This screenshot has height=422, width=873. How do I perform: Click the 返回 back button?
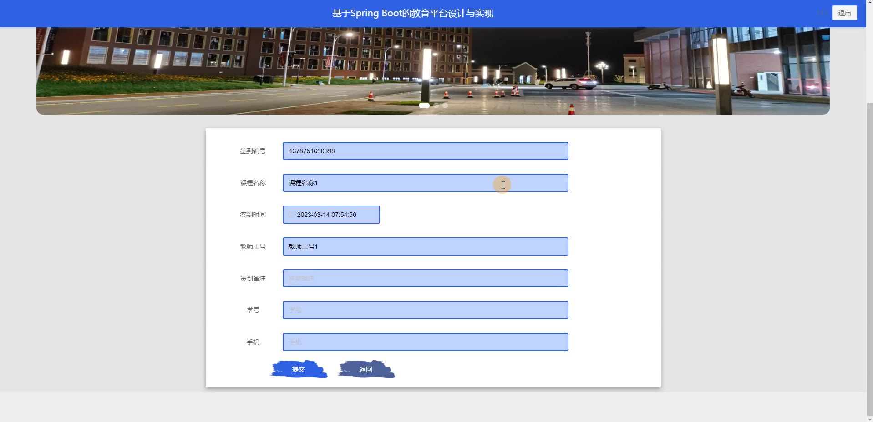[365, 369]
